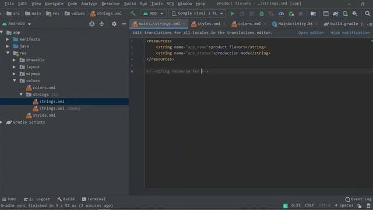Open Search Everywhere magnifier icon
This screenshot has width=373, height=210.
point(368,13)
